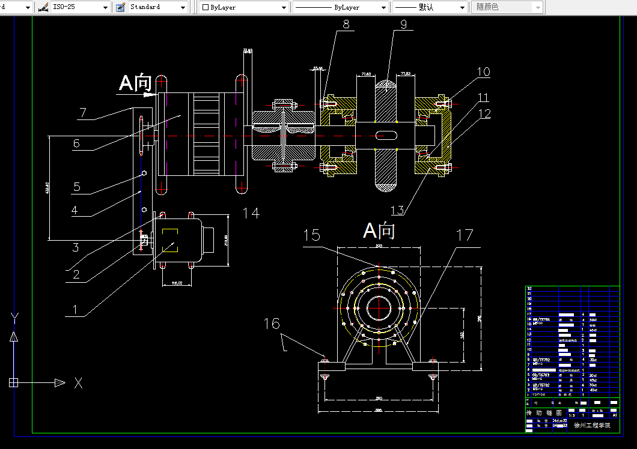Viewport: 637px width, 449px height.
Task: Select part number 10 label
Action: tap(483, 72)
